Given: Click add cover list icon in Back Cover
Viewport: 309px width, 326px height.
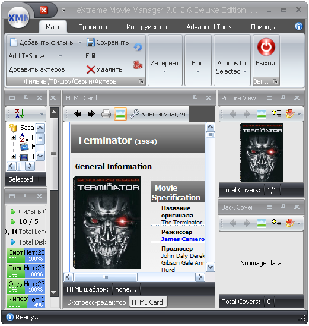Looking at the screenshot, I should [x=276, y=223].
